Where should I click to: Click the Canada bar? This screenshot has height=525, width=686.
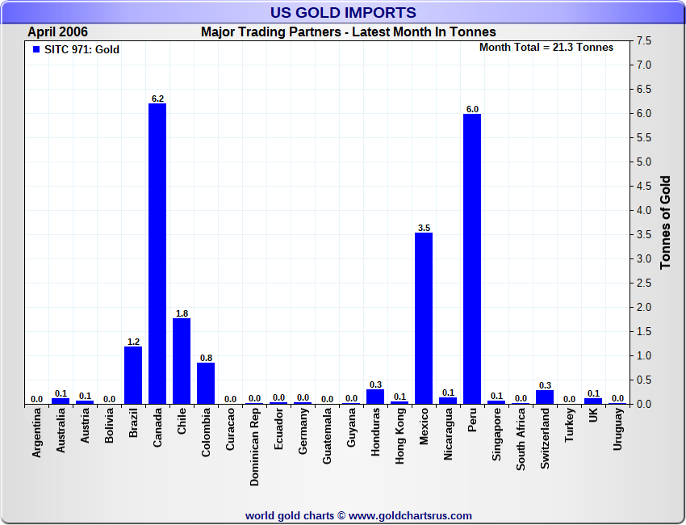tap(157, 254)
